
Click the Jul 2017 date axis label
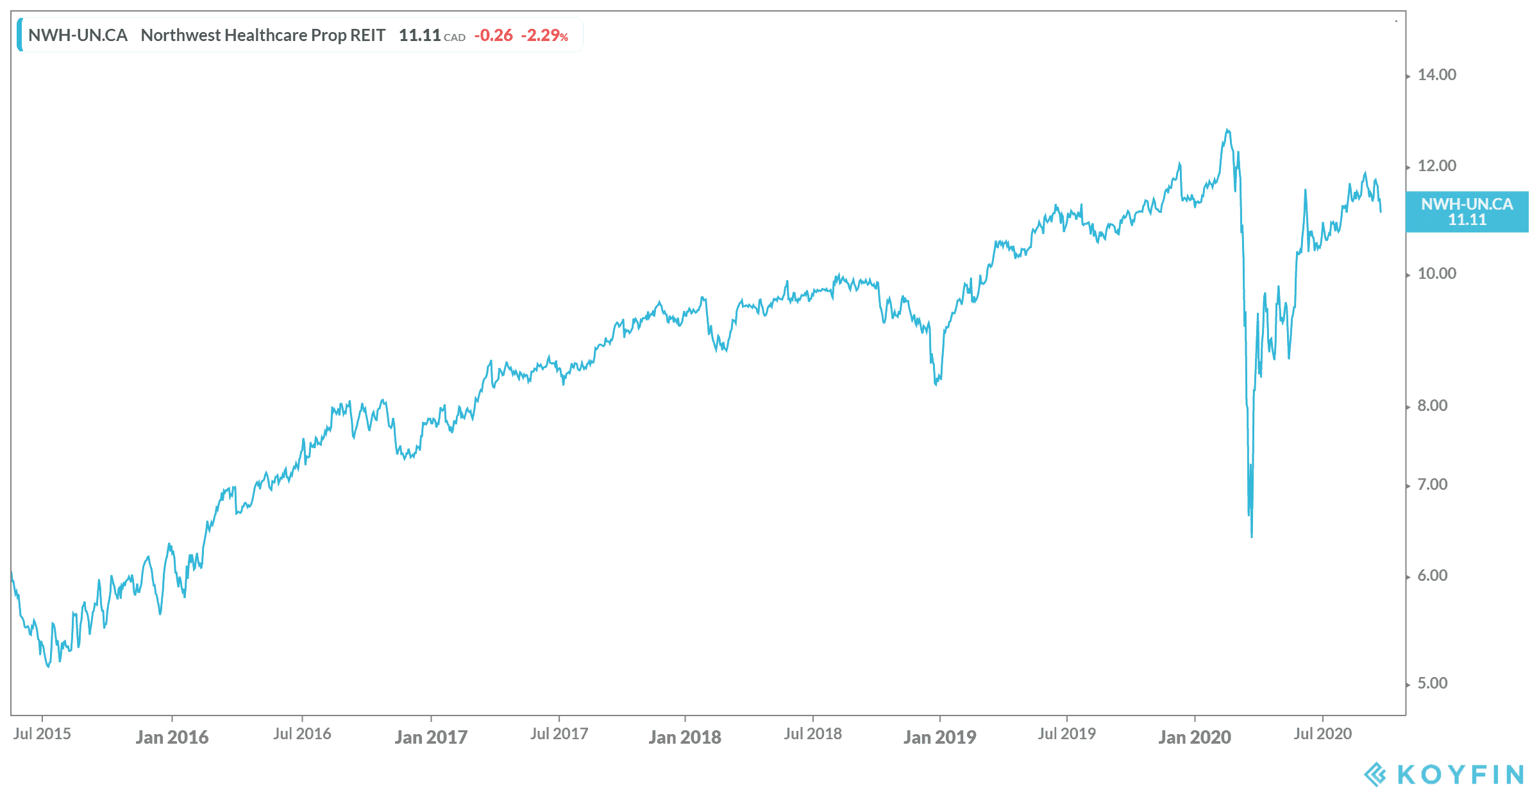point(559,734)
